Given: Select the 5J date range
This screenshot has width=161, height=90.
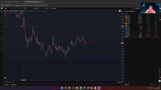Looking at the screenshot, I should tap(9, 82).
